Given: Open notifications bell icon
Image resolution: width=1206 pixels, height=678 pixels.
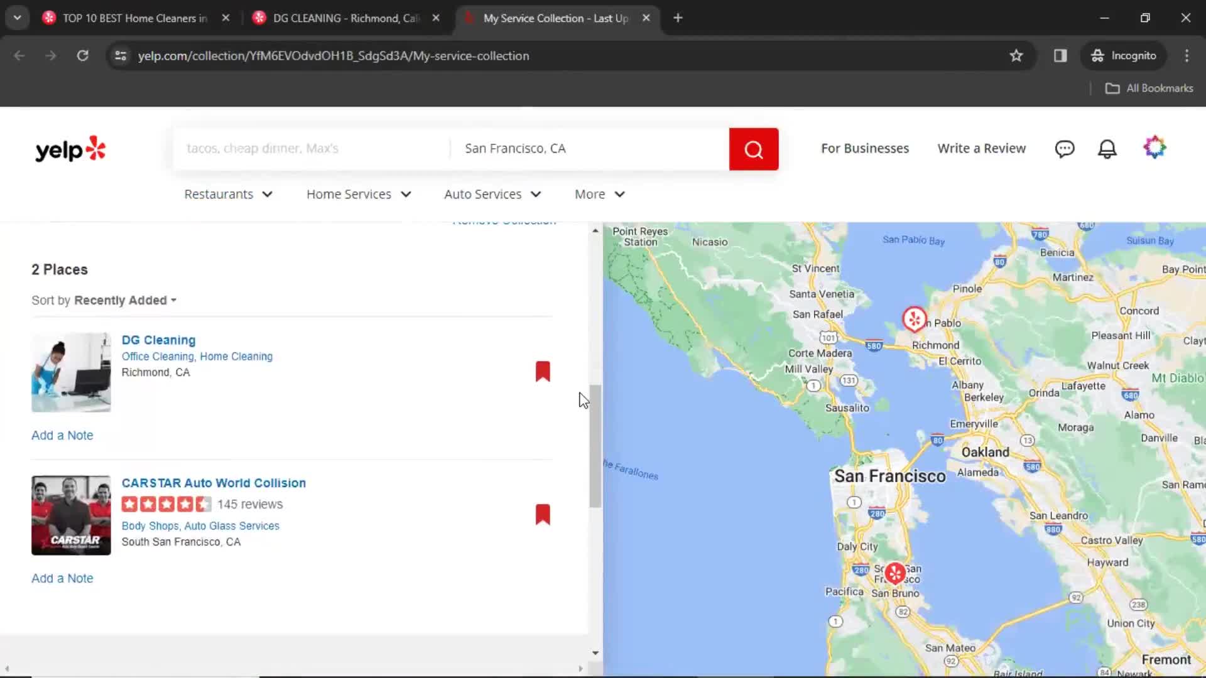Looking at the screenshot, I should 1107,149.
